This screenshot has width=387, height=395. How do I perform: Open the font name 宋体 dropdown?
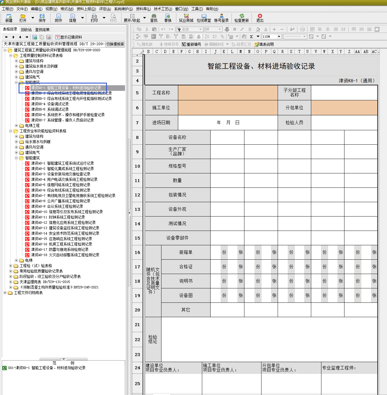click(x=201, y=29)
